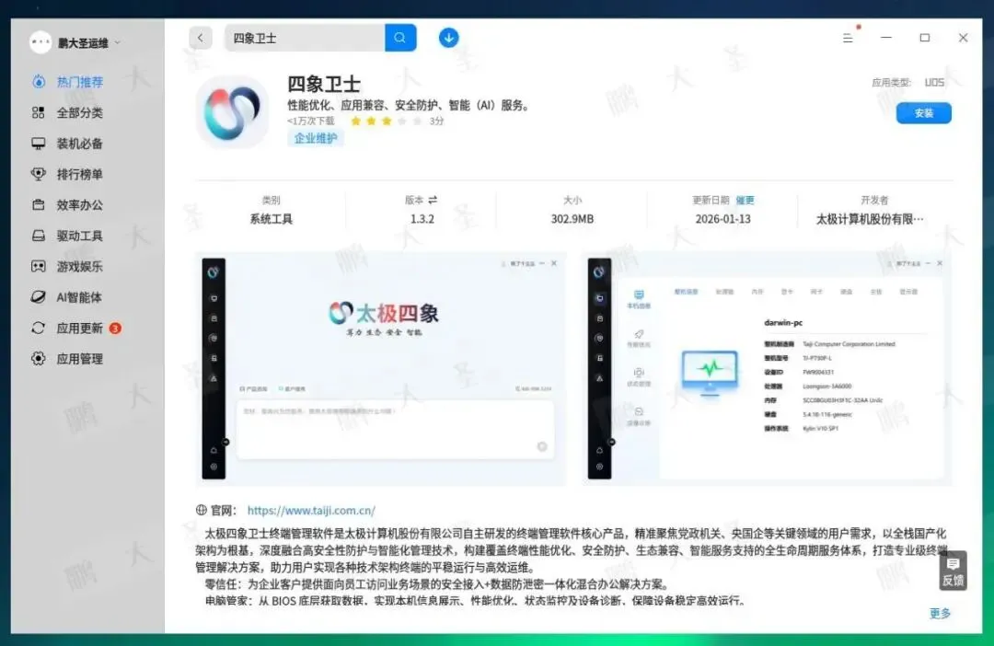The height and width of the screenshot is (646, 994).
Task: Click the developer name 太极计算机股份有限…
Action: (869, 219)
